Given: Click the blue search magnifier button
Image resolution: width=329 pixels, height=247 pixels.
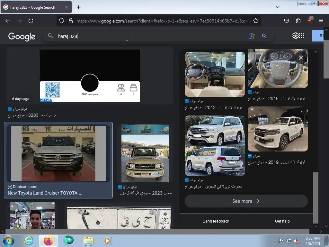Looking at the screenshot, I should (264, 36).
